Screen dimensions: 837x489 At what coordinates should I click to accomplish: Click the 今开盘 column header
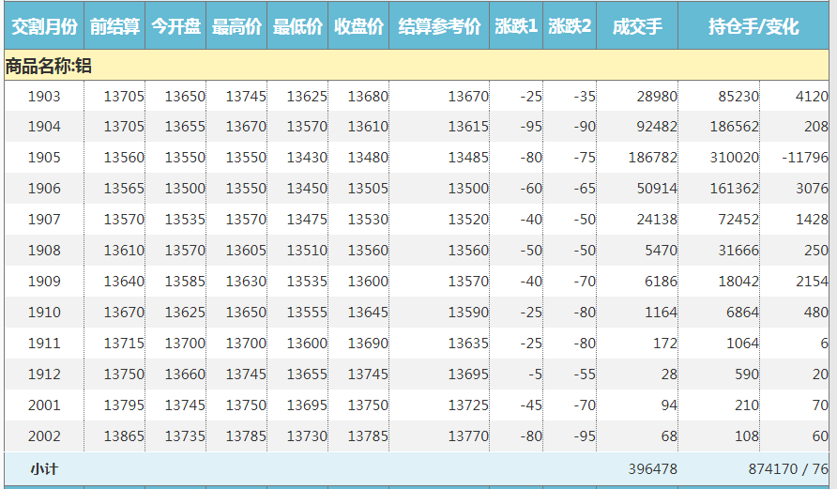point(175,26)
